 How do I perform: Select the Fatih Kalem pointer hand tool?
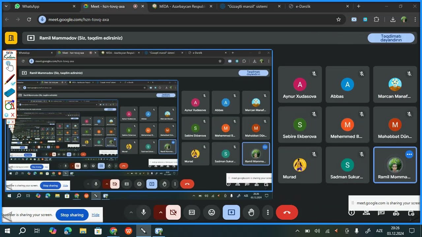[10, 66]
